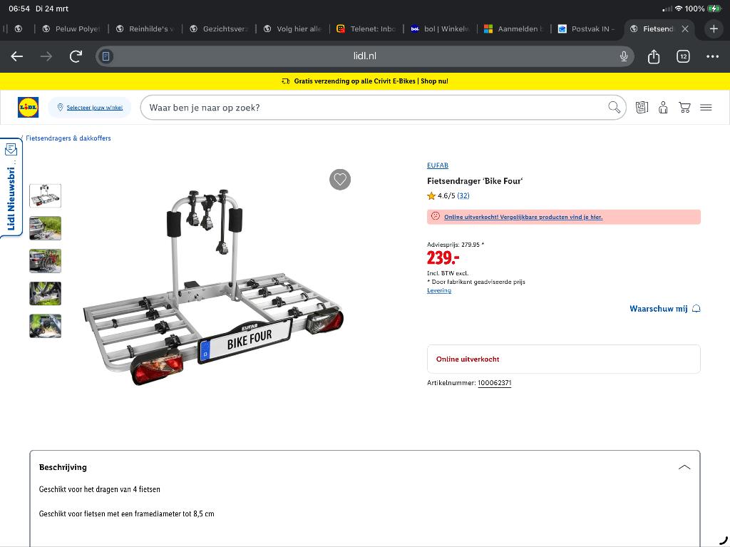Image resolution: width=730 pixels, height=547 pixels.
Task: Open the EUFAB brand link
Action: point(438,165)
